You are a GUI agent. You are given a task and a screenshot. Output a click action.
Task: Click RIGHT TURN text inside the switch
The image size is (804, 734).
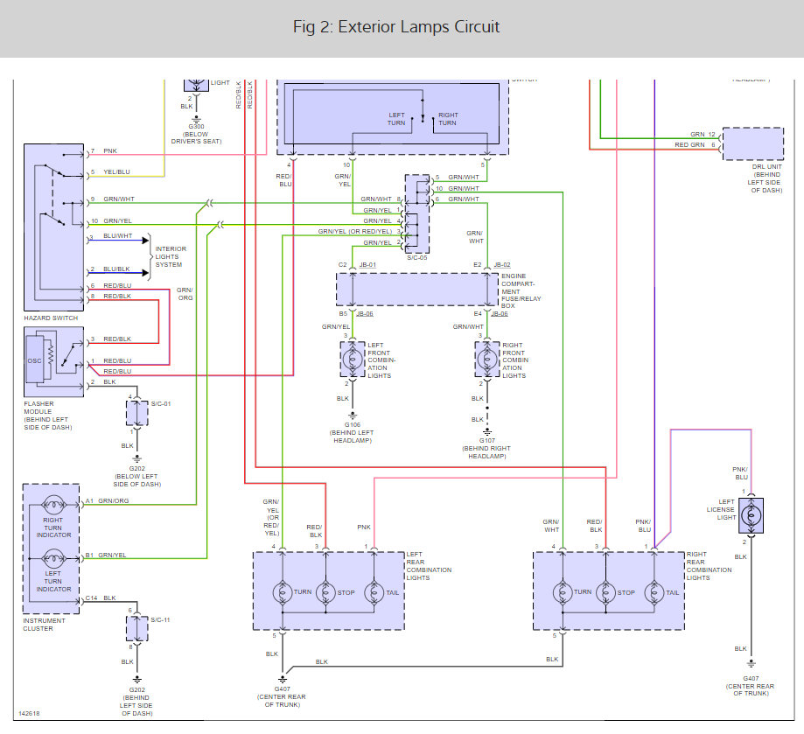[x=448, y=119]
